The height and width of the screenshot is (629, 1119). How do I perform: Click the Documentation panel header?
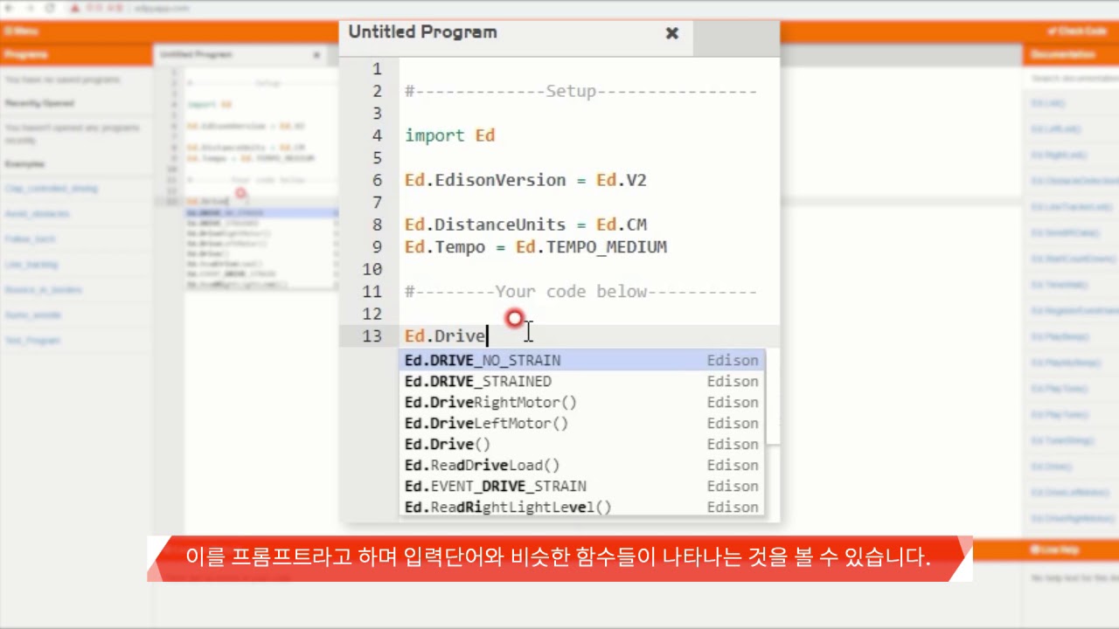pyautogui.click(x=1071, y=54)
